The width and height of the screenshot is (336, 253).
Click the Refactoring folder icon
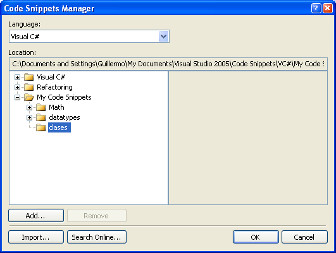pyautogui.click(x=28, y=87)
